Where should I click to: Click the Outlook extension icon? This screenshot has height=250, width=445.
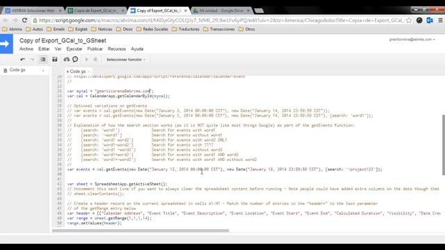[x=430, y=20]
